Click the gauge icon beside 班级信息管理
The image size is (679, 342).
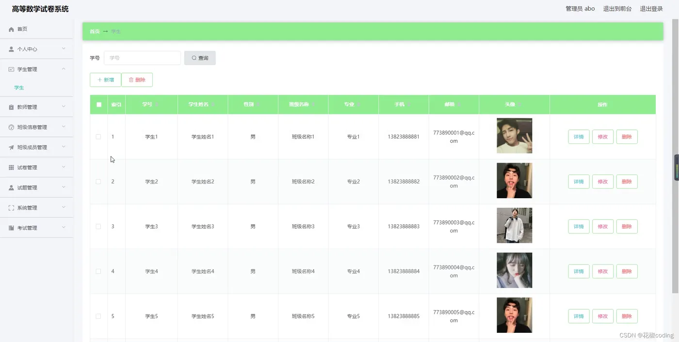[11, 127]
